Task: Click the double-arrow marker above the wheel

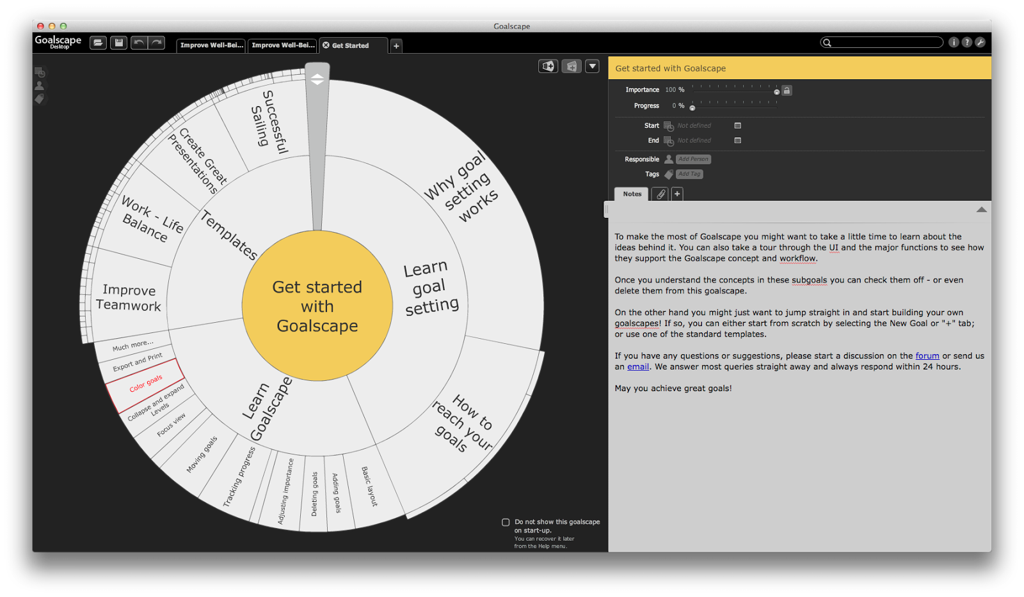Action: [316, 81]
